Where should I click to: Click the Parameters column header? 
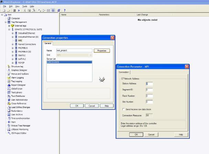pyautogui.click(x=116, y=15)
